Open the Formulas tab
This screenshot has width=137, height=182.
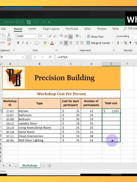[72, 29]
